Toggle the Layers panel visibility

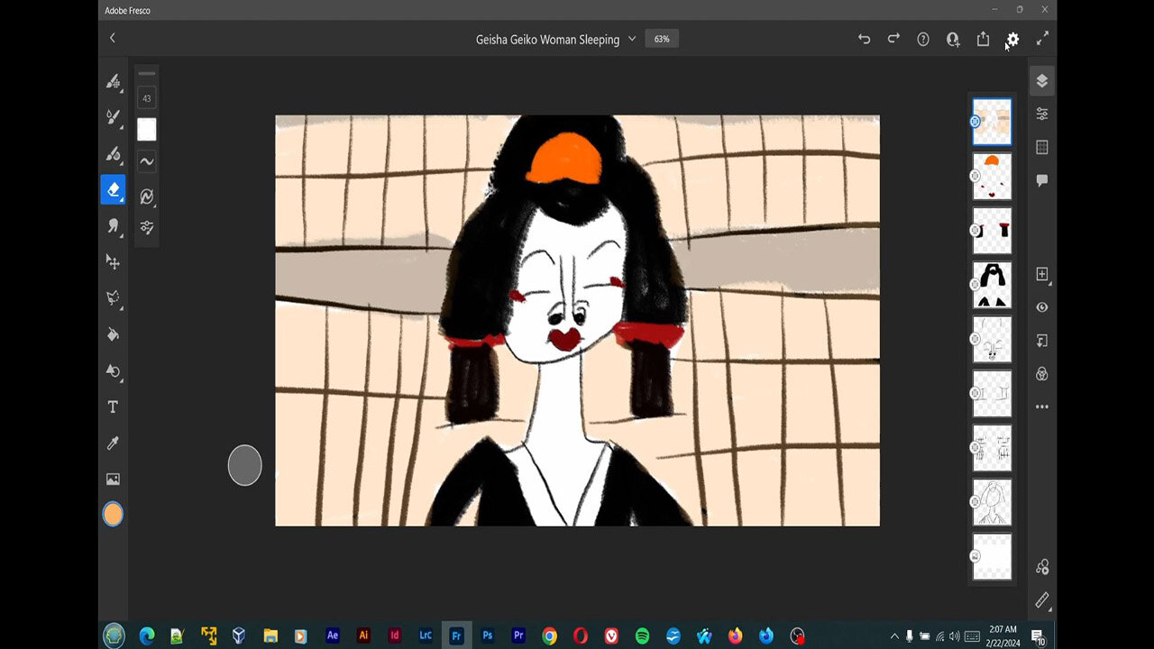pyautogui.click(x=1042, y=81)
